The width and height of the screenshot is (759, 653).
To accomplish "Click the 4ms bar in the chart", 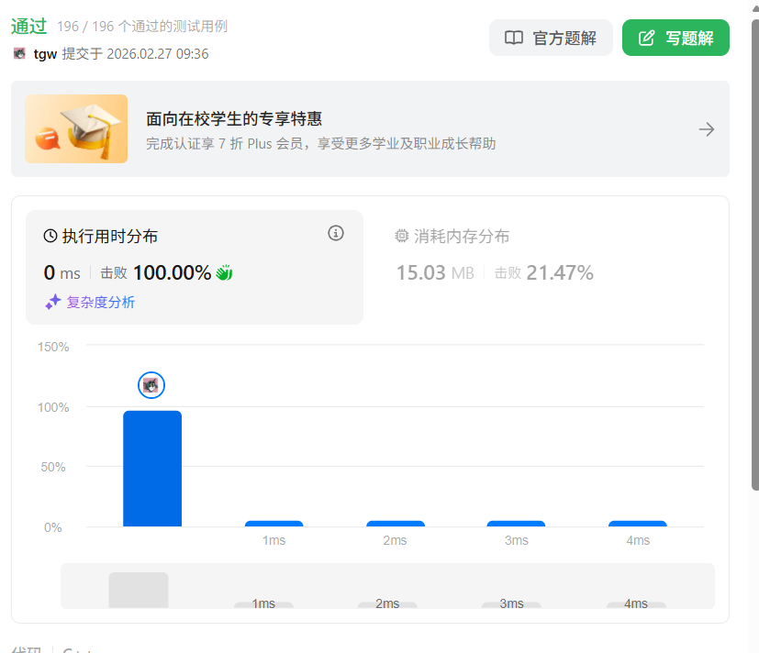I will [x=637, y=524].
